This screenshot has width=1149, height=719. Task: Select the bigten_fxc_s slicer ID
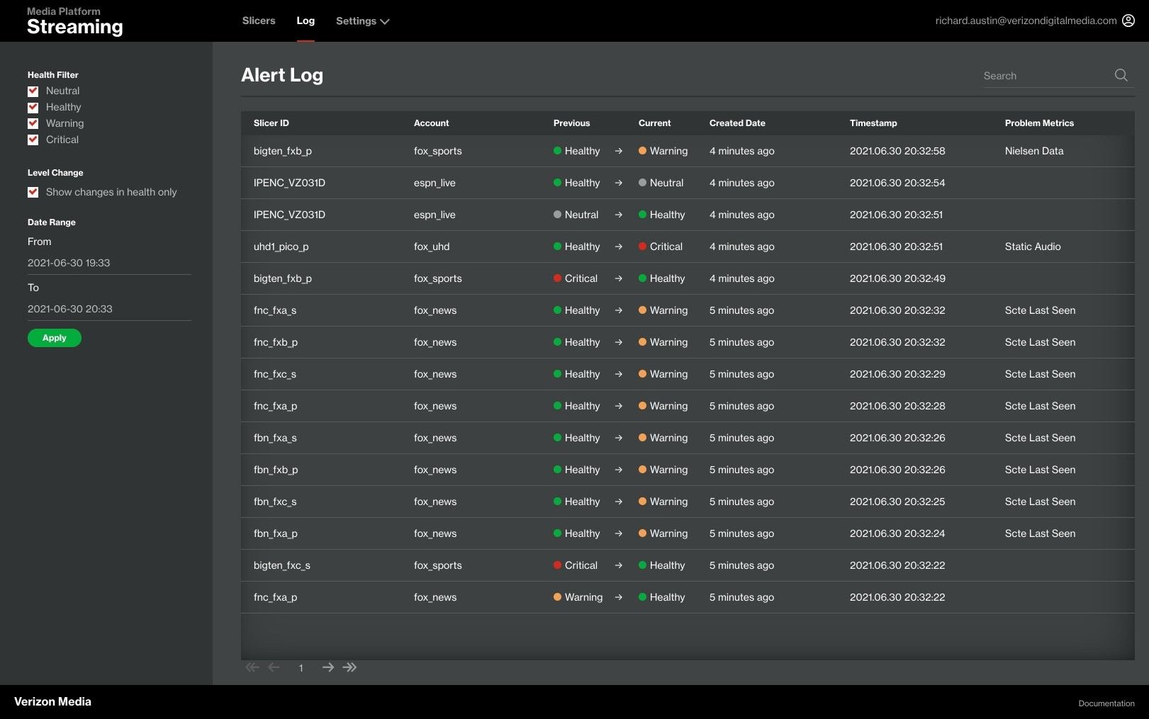point(282,565)
